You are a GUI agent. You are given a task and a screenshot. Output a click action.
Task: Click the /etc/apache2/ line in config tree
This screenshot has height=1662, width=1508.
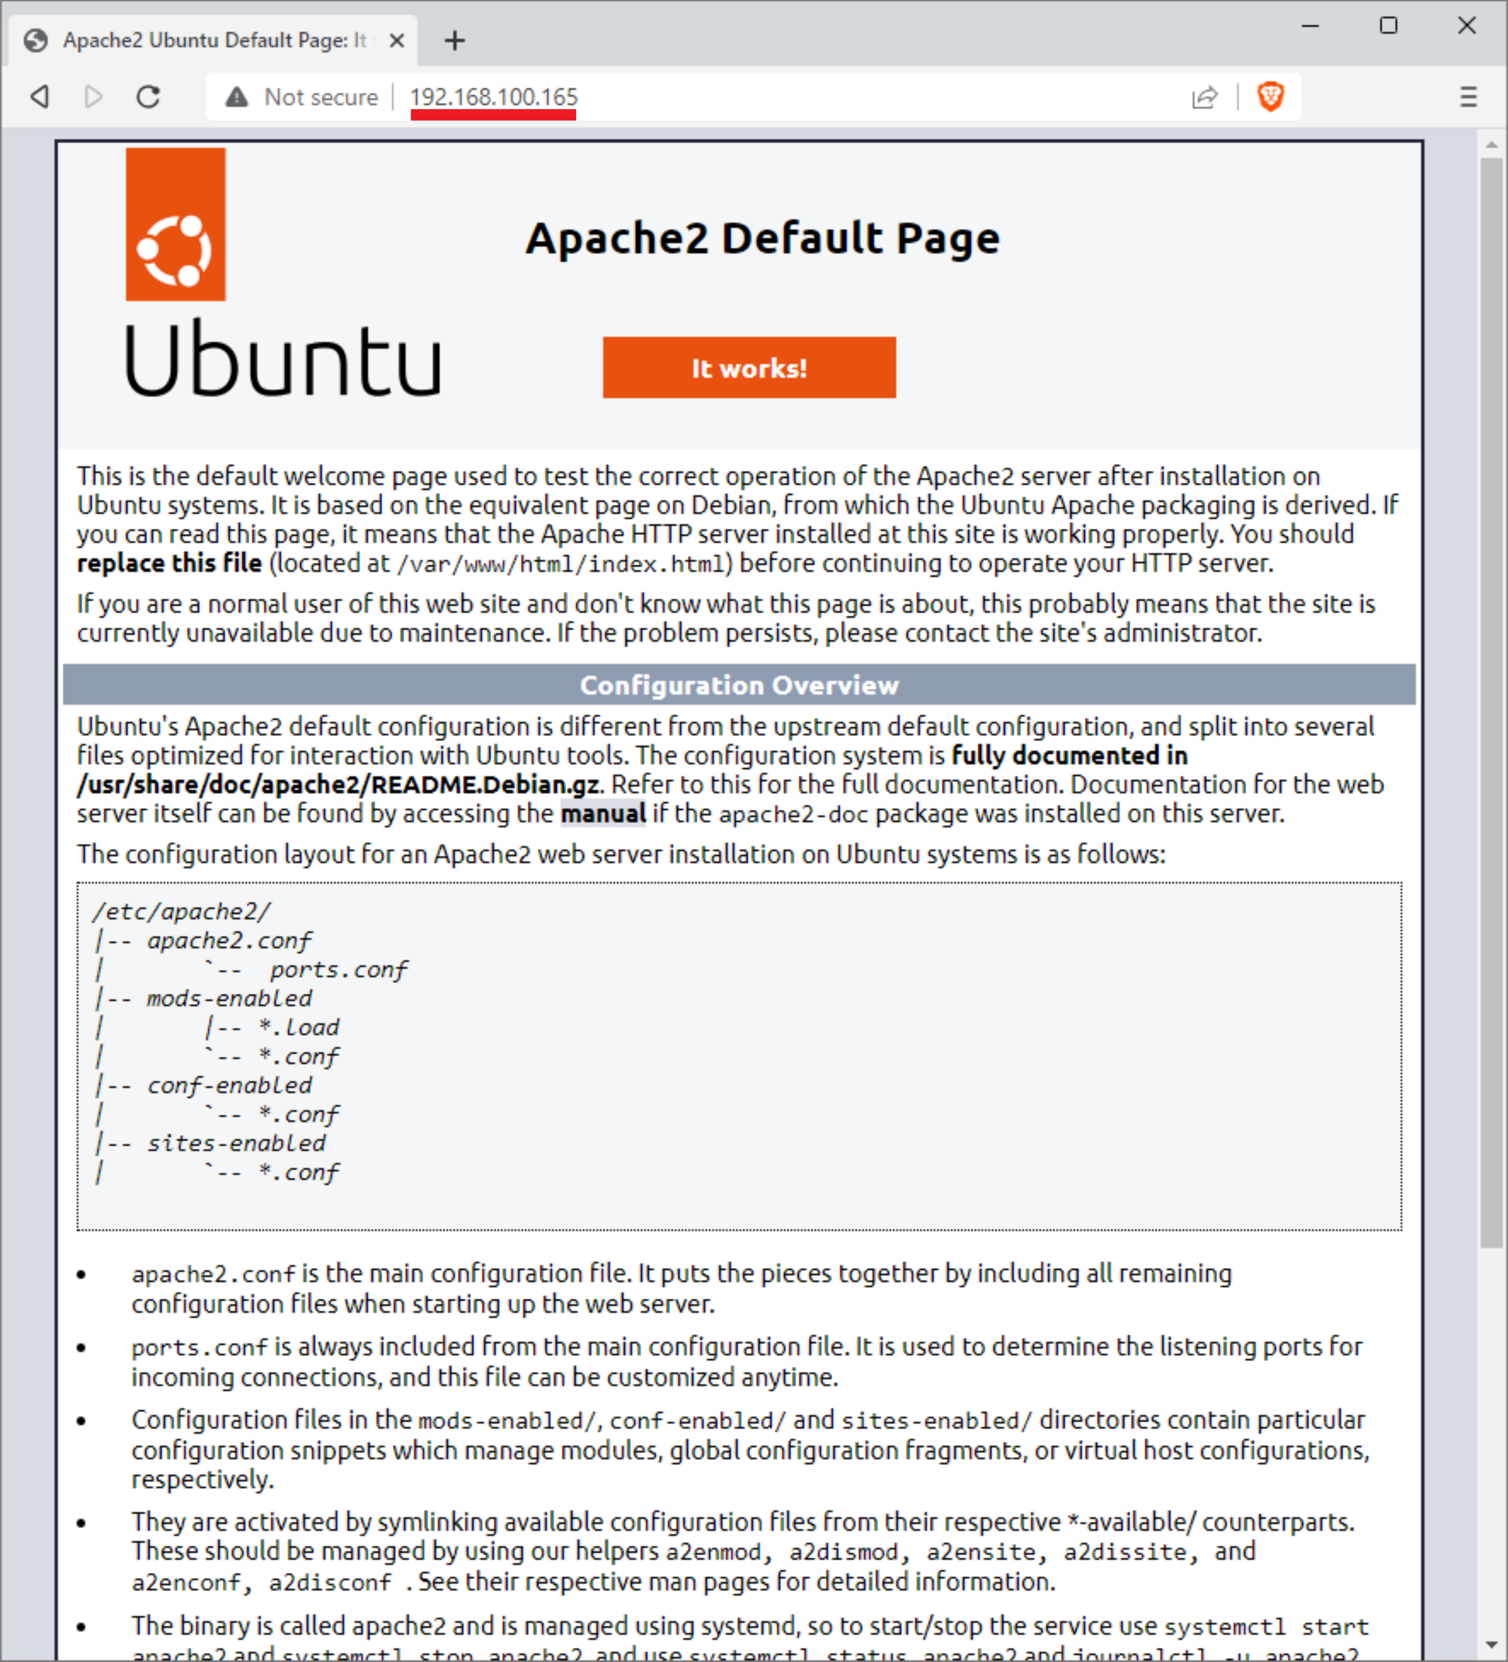[x=182, y=912]
